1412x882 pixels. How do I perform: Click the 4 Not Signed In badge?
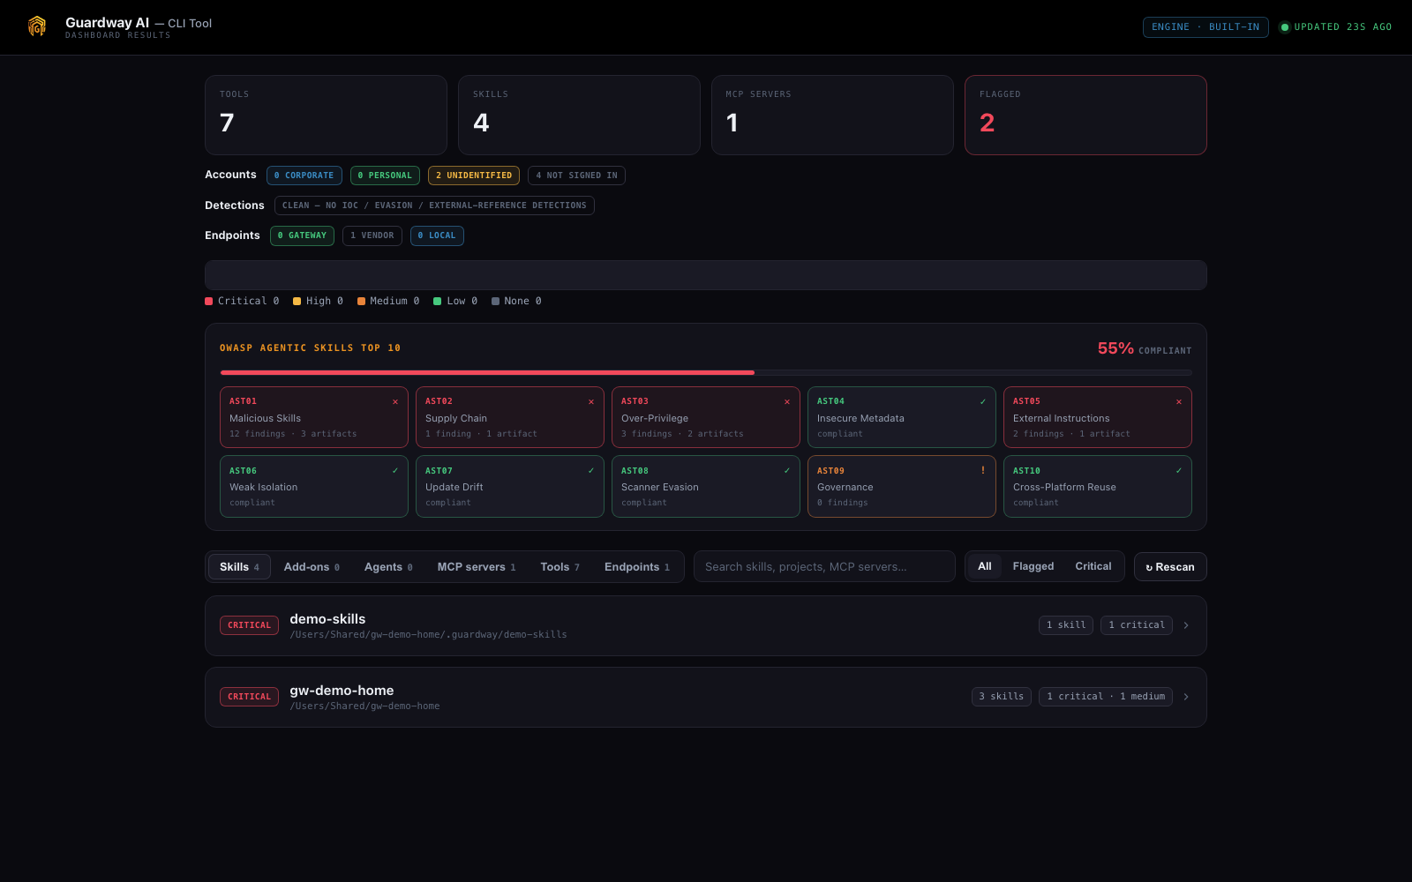click(x=577, y=176)
